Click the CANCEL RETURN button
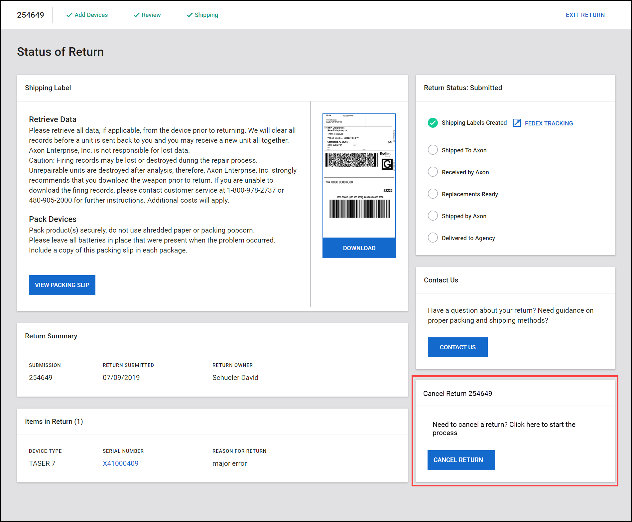Screen dimensions: 632x522 (461, 460)
